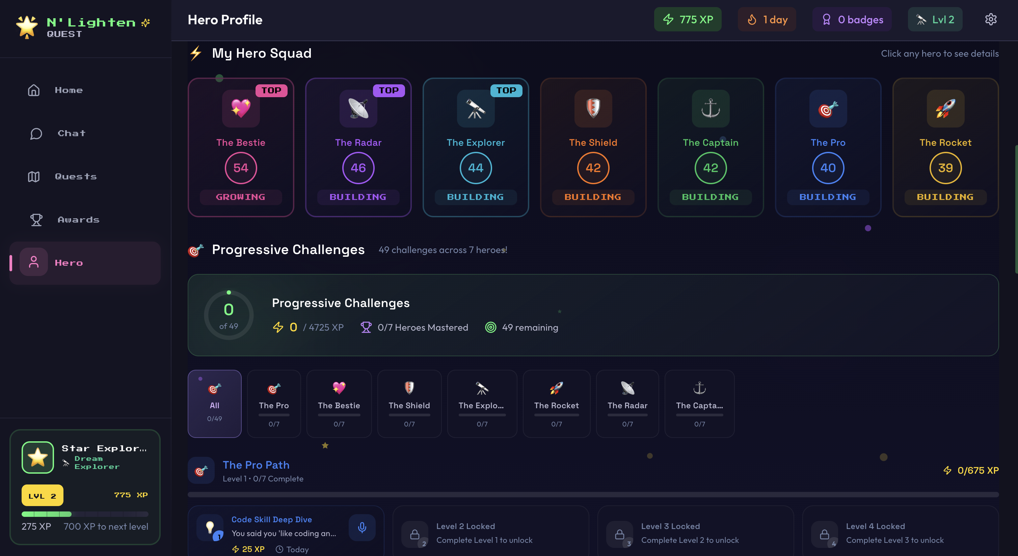Select the All challenges filter
The width and height of the screenshot is (1018, 556).
(214, 404)
